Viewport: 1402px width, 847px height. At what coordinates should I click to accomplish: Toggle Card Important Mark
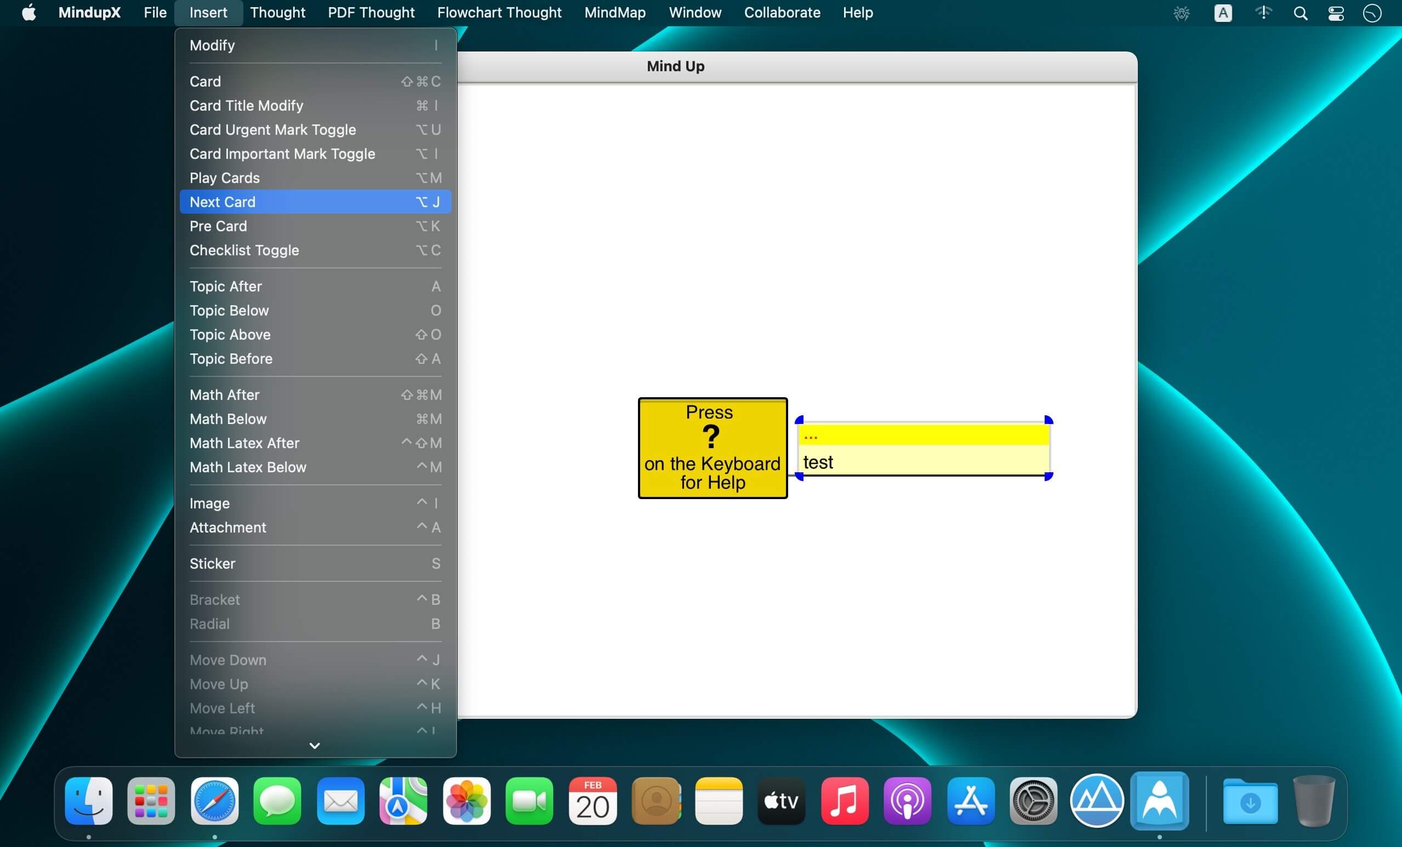[315, 153]
